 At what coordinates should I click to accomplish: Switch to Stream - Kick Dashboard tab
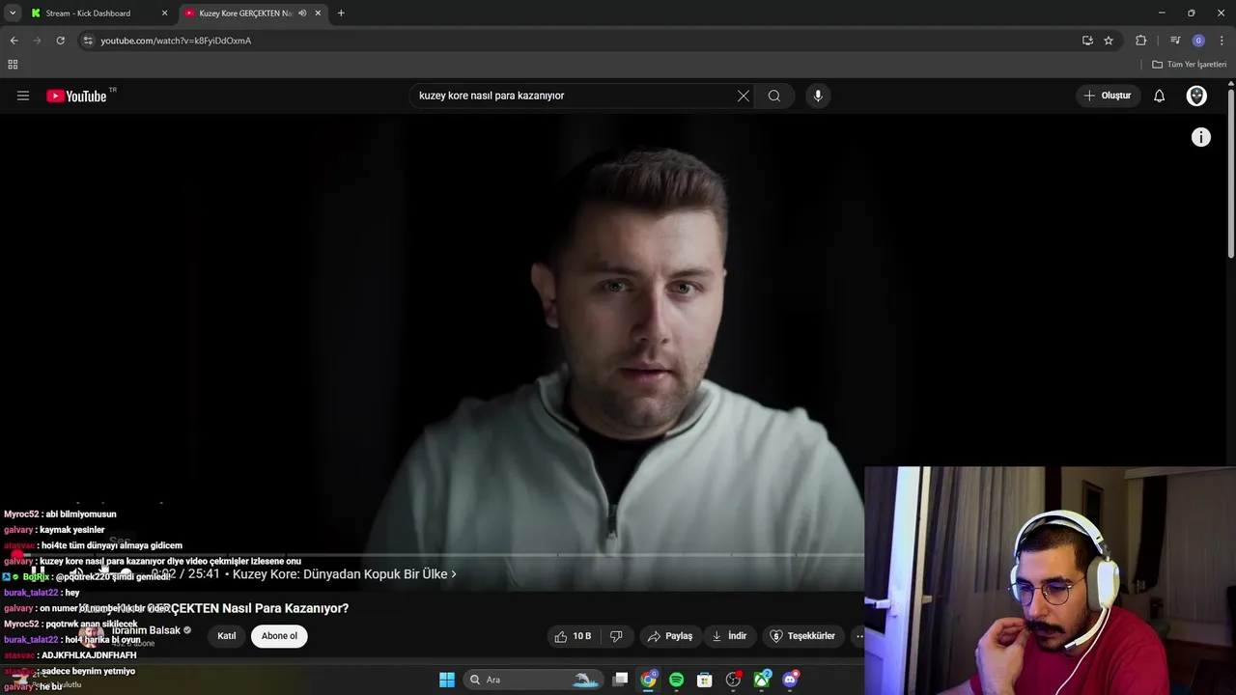[x=98, y=14]
